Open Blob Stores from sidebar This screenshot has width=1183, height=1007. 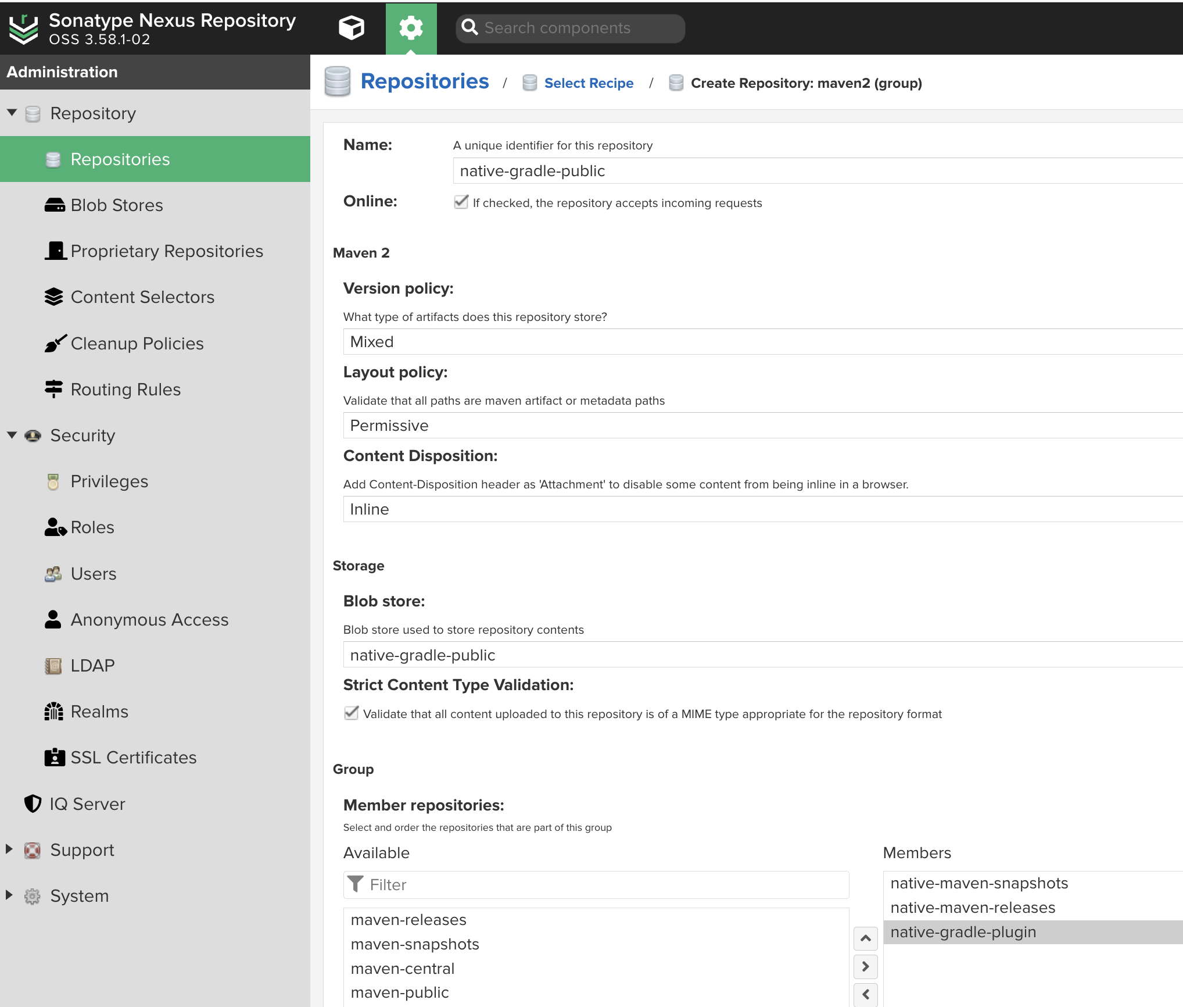click(x=116, y=205)
